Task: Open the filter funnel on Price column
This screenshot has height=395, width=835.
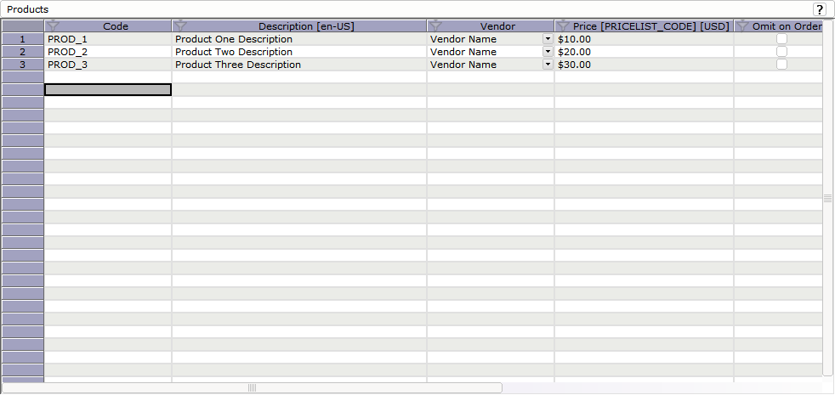Action: click(564, 26)
